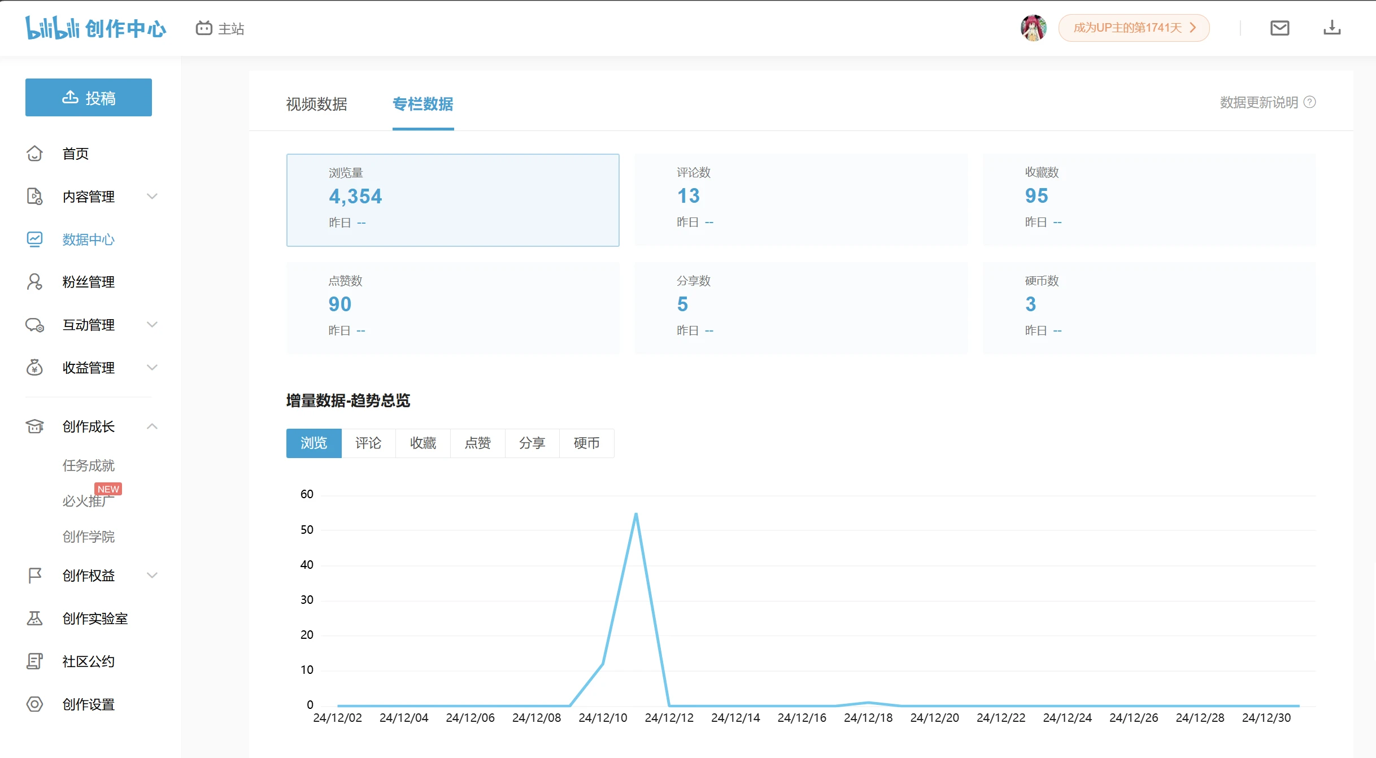Collapse the 创作成长 section chevron
Screen dimensions: 1376x758
coord(152,426)
